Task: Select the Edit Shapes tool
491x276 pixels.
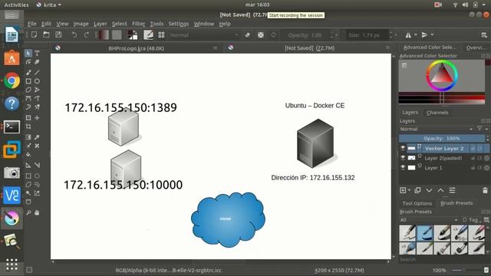Action: pyautogui.click(x=28, y=62)
